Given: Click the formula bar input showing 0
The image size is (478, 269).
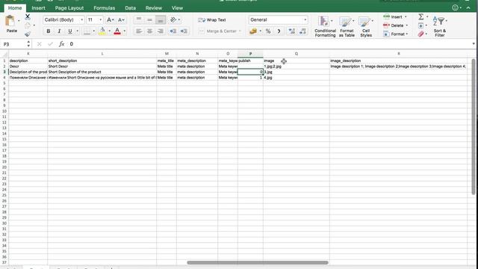Looking at the screenshot, I should (268, 44).
